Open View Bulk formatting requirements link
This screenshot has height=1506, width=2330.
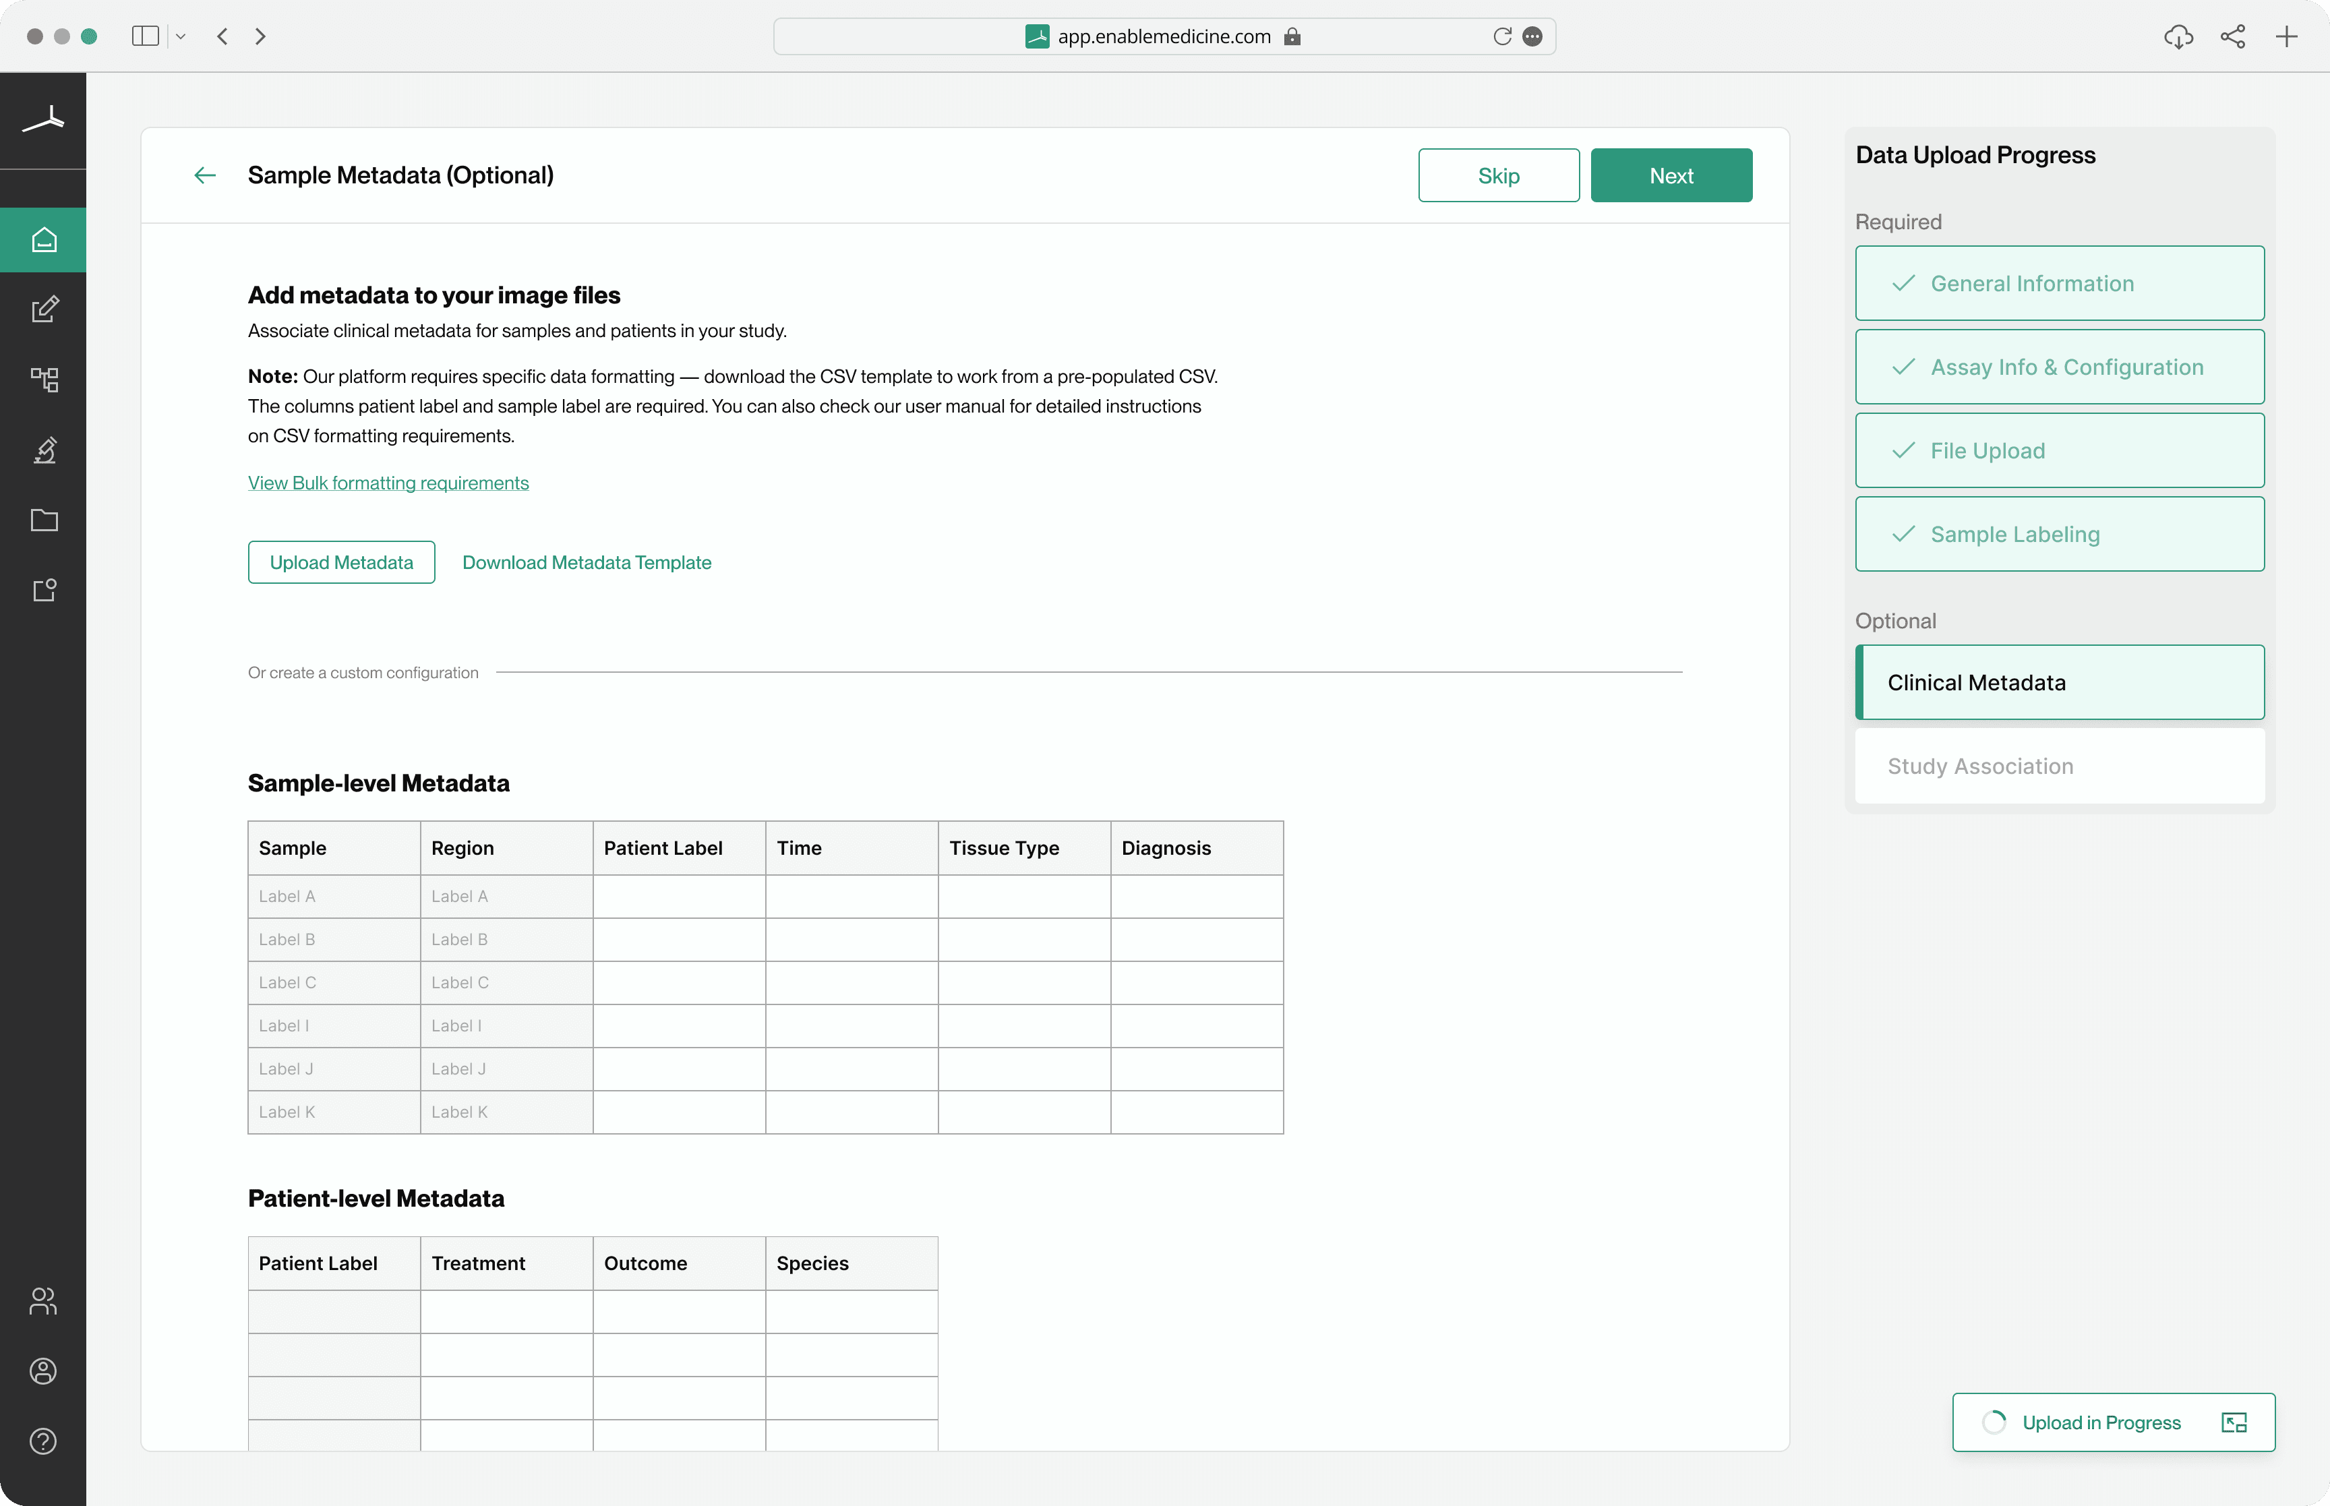[388, 482]
